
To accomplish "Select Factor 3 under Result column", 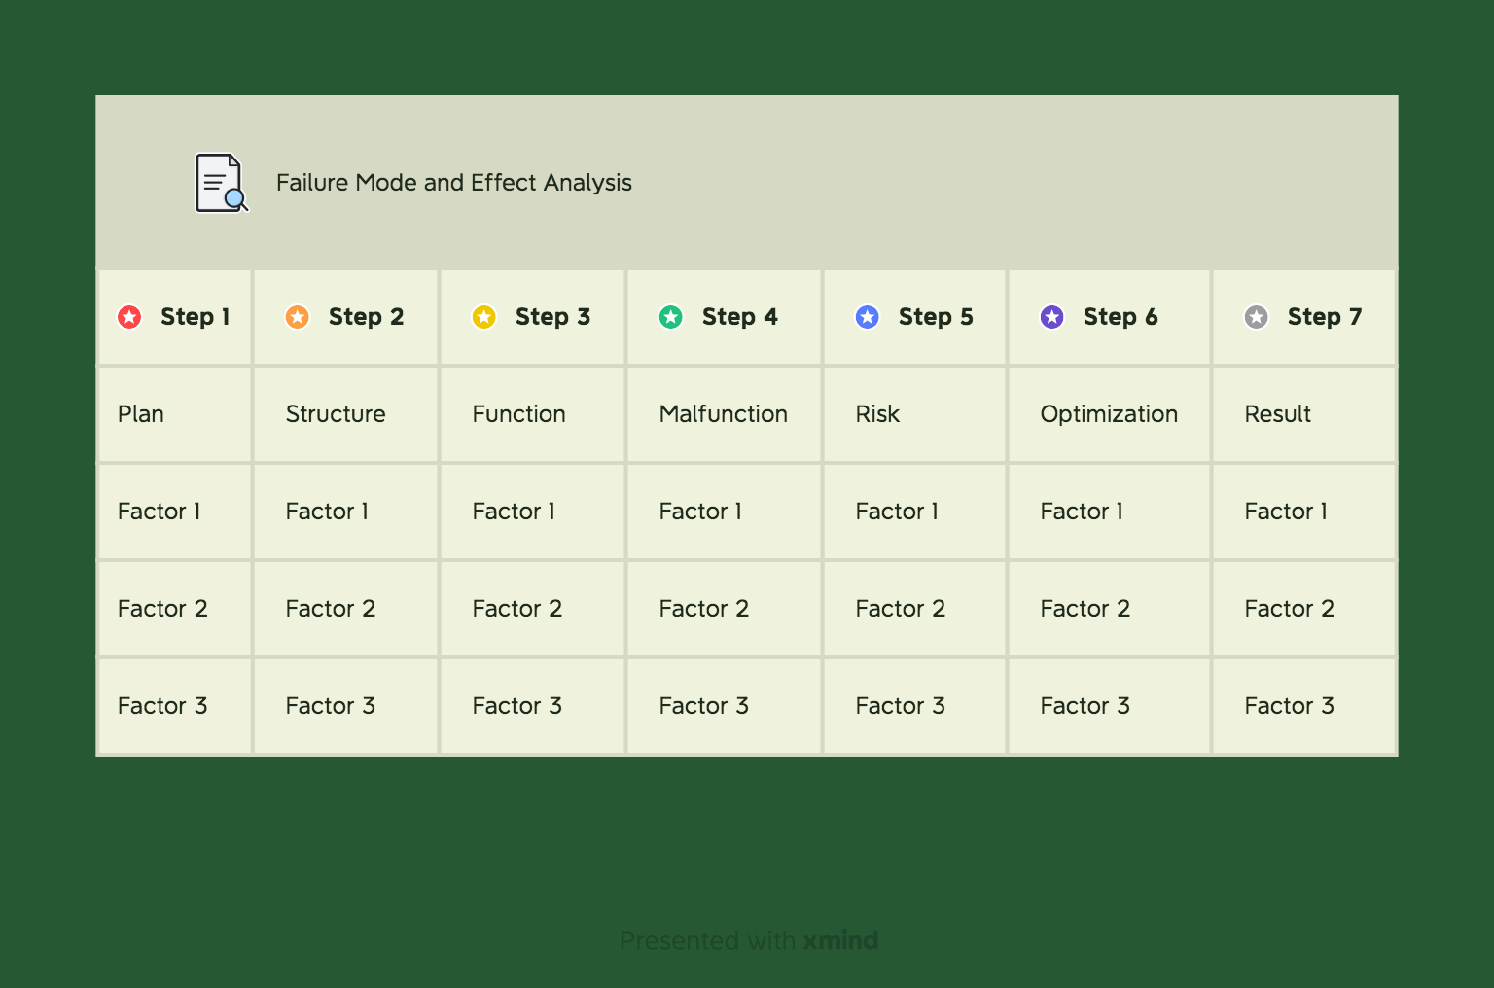I will click(x=1304, y=706).
